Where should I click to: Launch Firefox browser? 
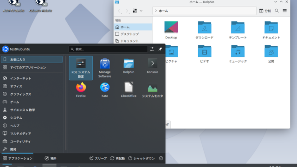click(81, 90)
